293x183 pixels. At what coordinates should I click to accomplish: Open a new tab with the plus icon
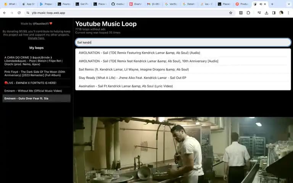(272, 4)
